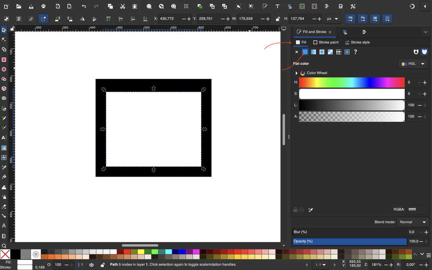
Task: Select the Rectangle tool
Action: click(4, 60)
